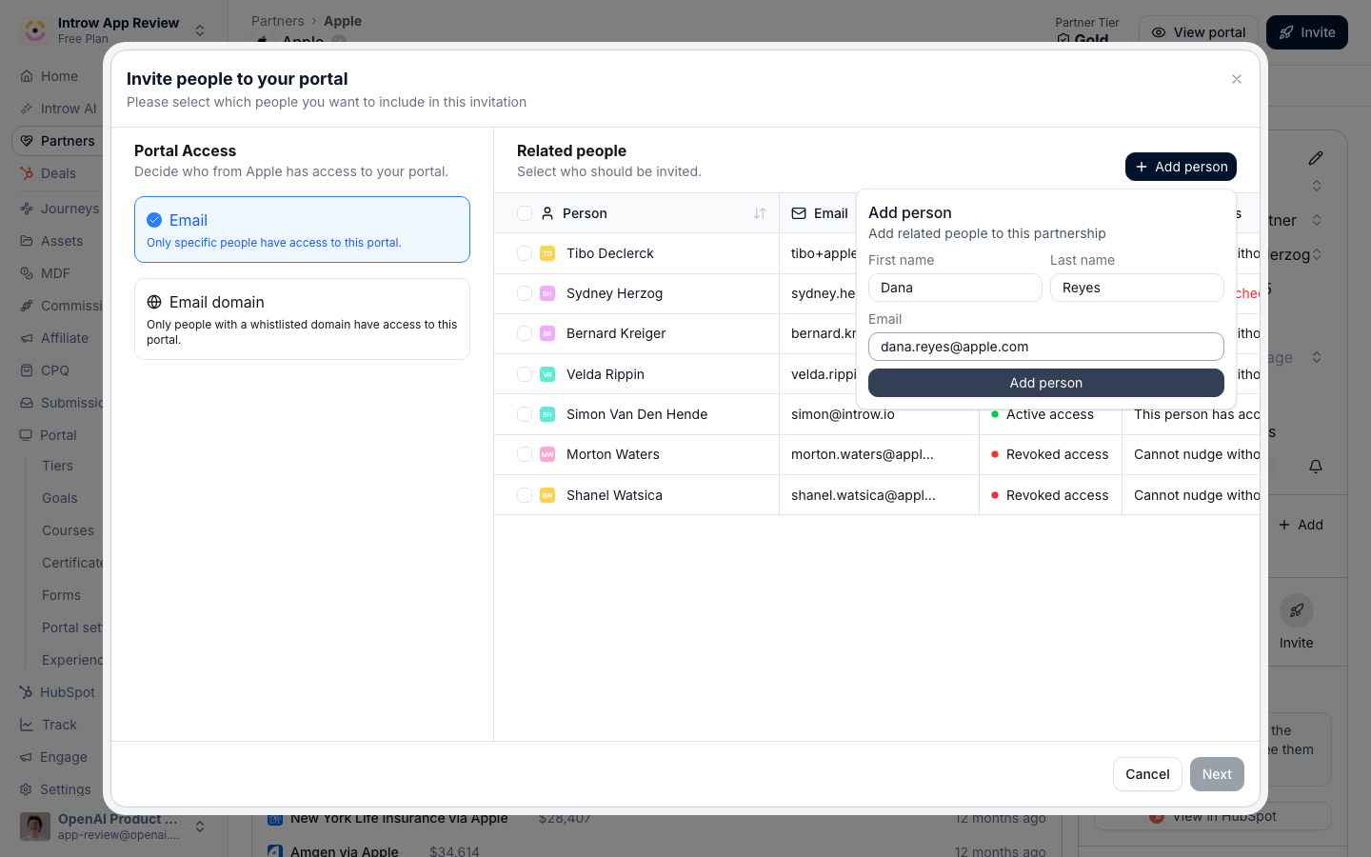Click the Track chart icon in sidebar
Viewport: 1371px width, 857px height.
(x=27, y=725)
